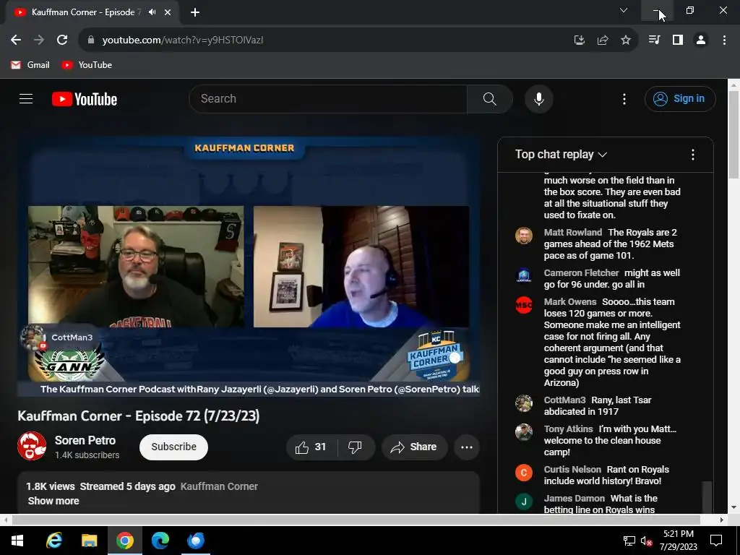This screenshot has height=555, width=740.
Task: Open Chrome profile avatar
Action: [701, 40]
